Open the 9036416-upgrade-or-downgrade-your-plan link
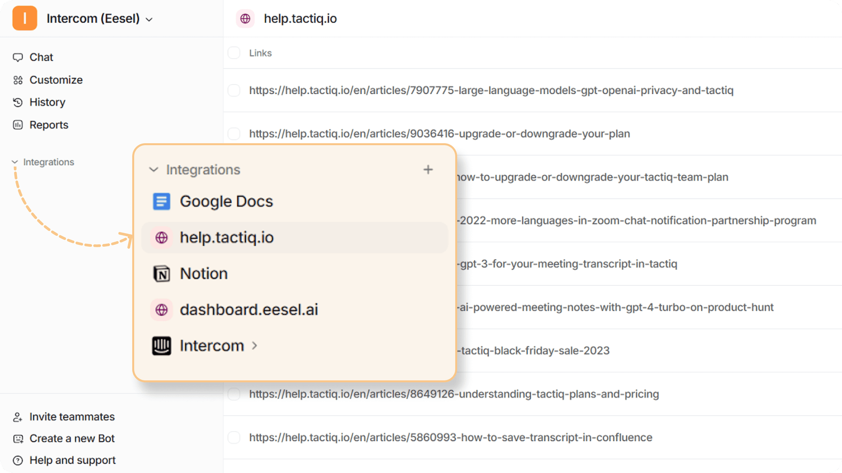This screenshot has height=473, width=842. tap(440, 134)
